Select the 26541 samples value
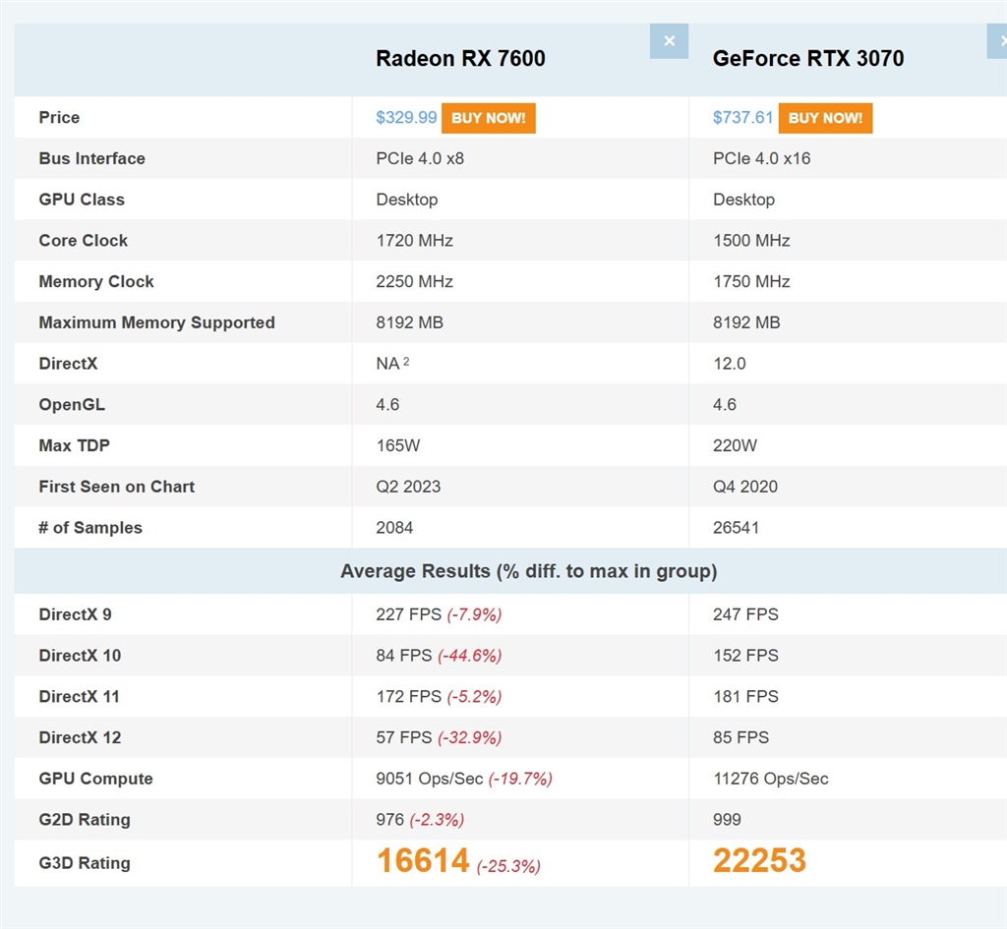This screenshot has width=1007, height=929. (736, 528)
